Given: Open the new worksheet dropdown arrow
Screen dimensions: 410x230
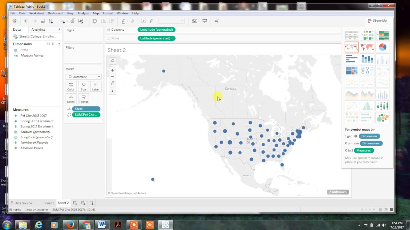Looking at the screenshot, I should coord(67,21).
